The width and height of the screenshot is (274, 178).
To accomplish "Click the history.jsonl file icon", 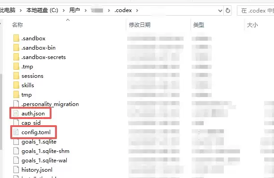I will 16,170.
